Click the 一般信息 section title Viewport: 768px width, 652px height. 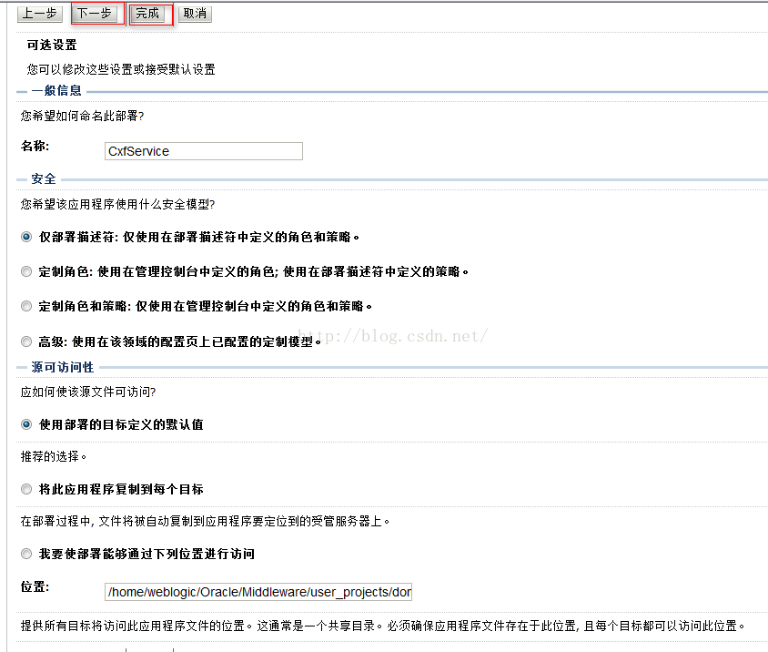56,91
